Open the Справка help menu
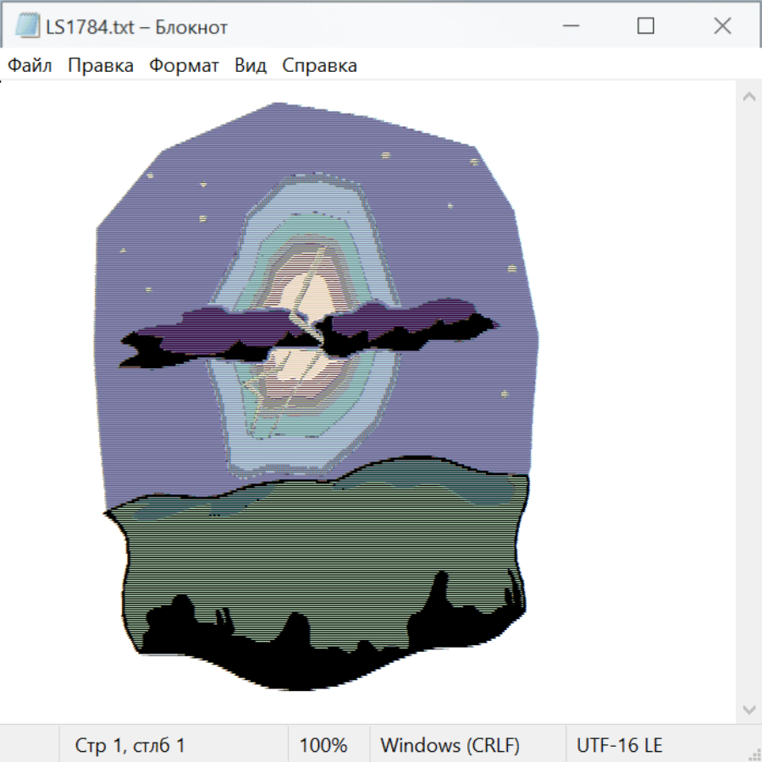This screenshot has height=762, width=762. (319, 66)
